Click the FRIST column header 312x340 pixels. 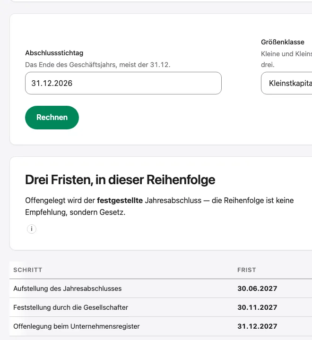pyautogui.click(x=246, y=270)
